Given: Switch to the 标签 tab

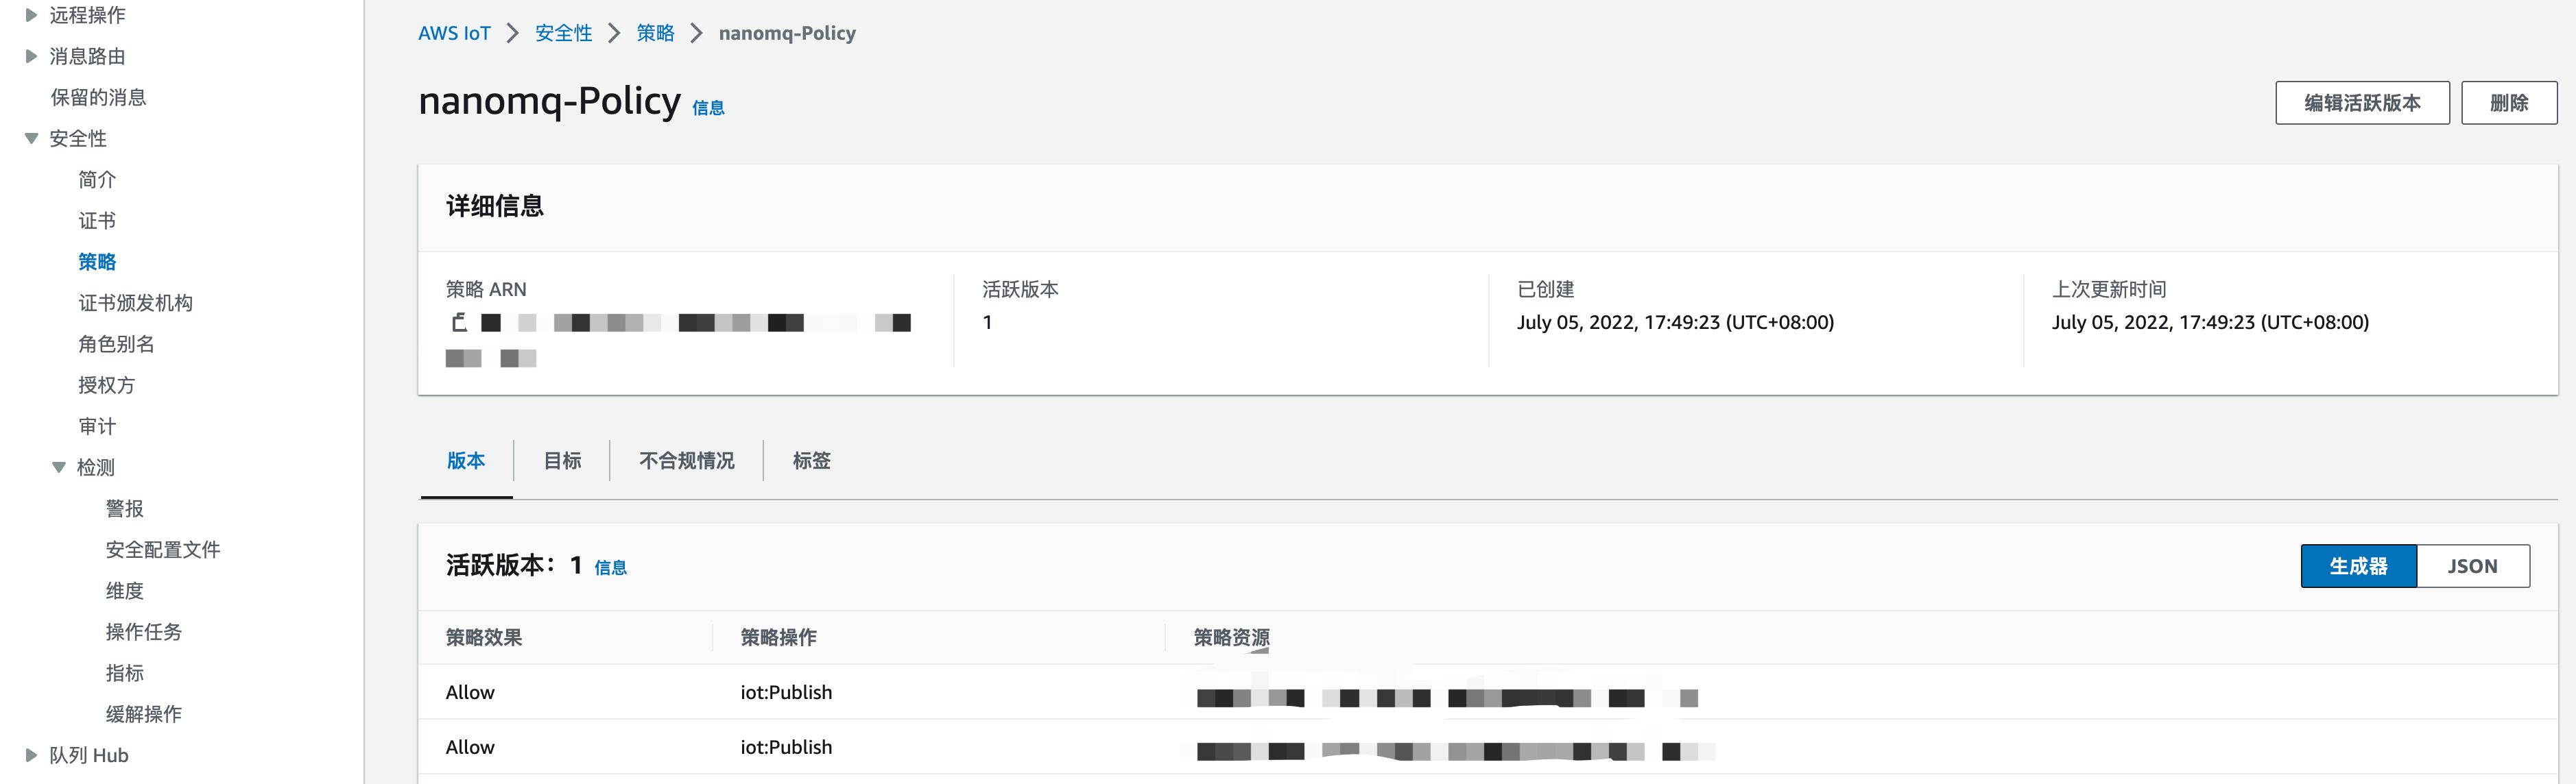Looking at the screenshot, I should pyautogui.click(x=811, y=461).
